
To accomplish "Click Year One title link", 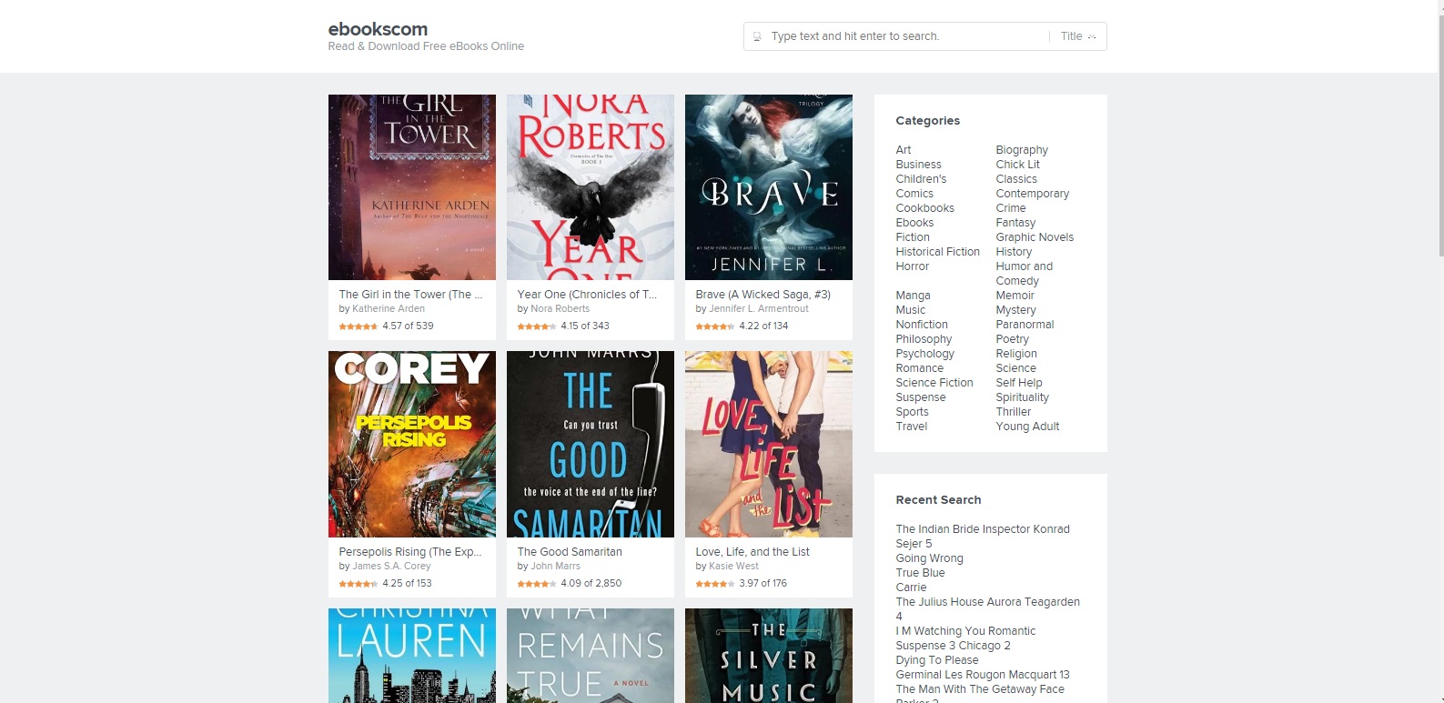I will 587,295.
